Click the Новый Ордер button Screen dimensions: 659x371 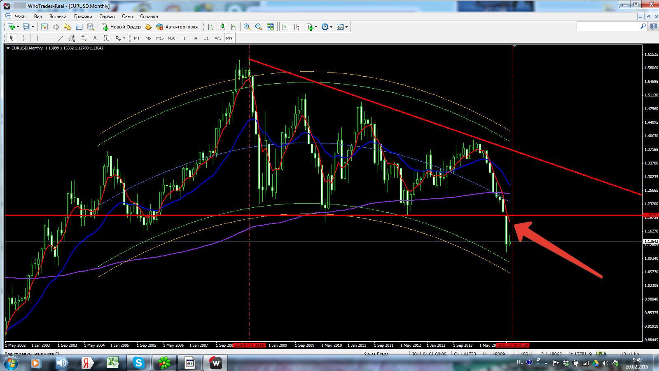pos(122,27)
